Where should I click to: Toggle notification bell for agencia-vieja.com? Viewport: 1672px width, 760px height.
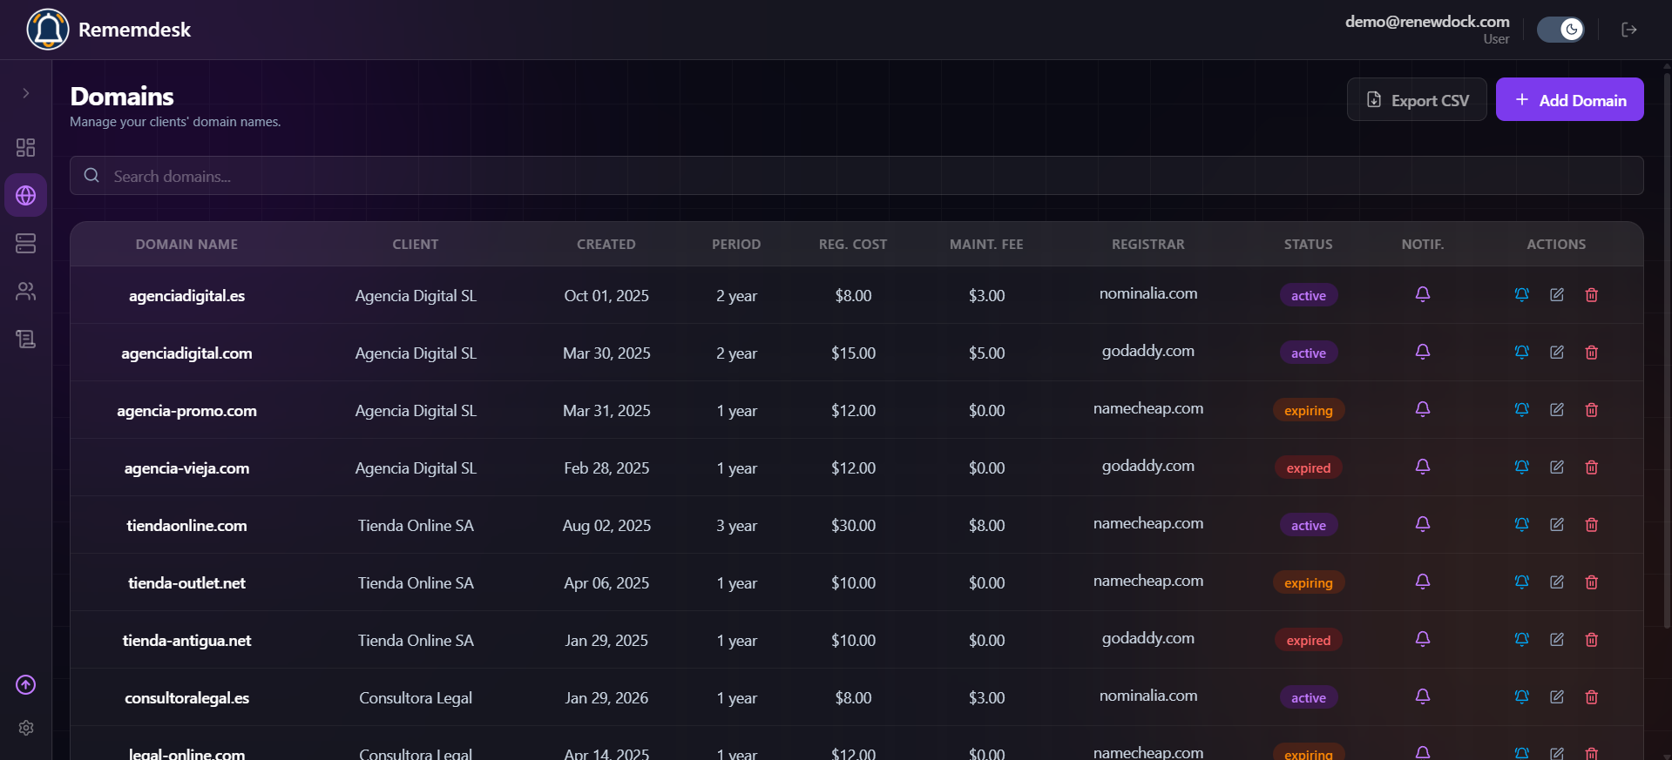[x=1423, y=467]
